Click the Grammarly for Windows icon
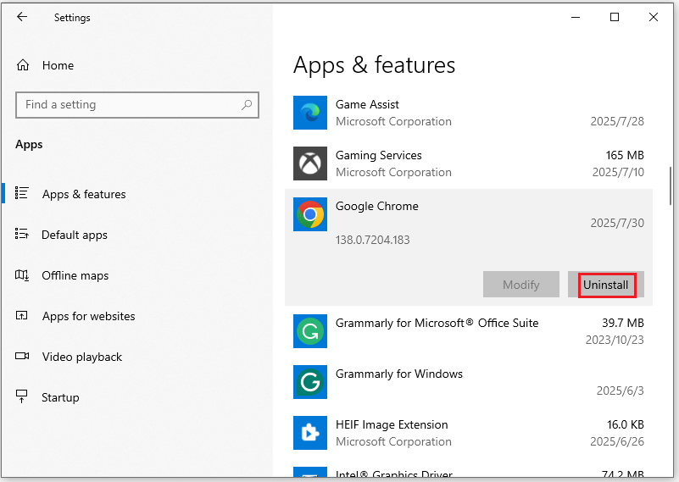This screenshot has width=679, height=482. coord(310,382)
